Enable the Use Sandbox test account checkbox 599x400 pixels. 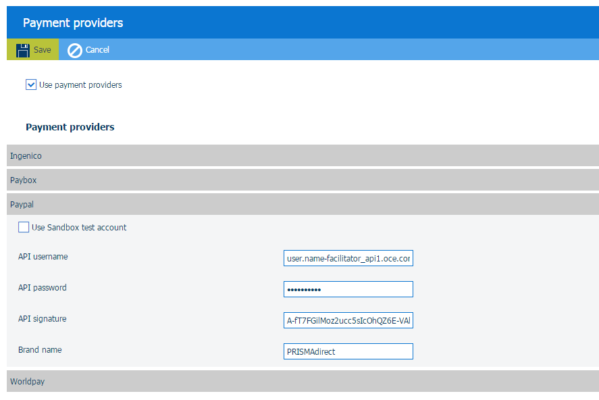click(24, 228)
